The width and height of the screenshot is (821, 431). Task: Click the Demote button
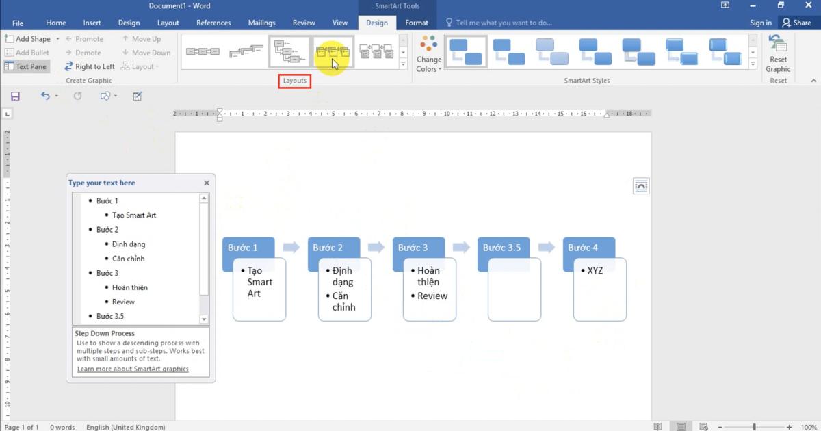tap(83, 53)
